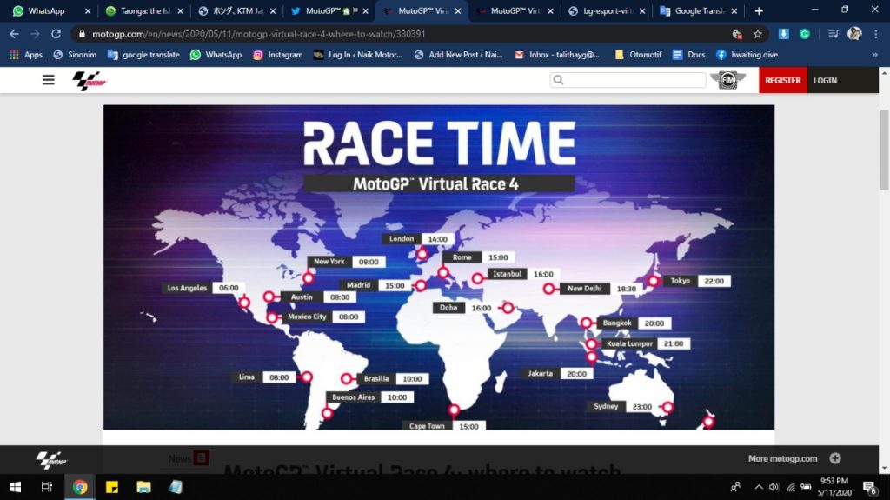Open the MotoGP hamburger menu
The height and width of the screenshot is (500, 890).
coord(49,80)
